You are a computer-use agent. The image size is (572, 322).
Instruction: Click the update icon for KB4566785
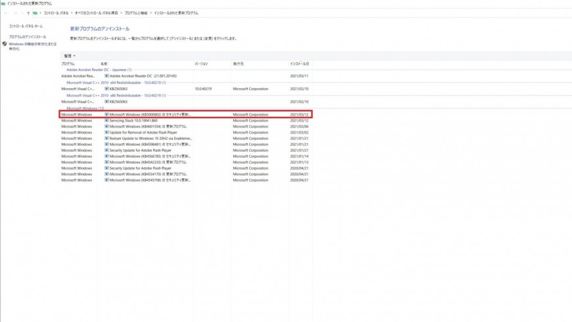tap(107, 156)
